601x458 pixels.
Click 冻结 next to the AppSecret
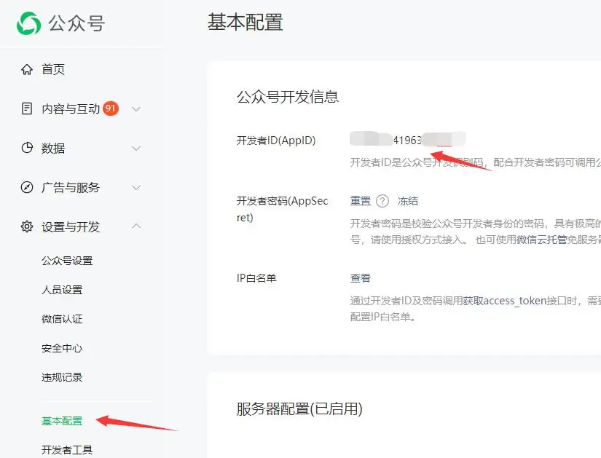click(x=408, y=201)
